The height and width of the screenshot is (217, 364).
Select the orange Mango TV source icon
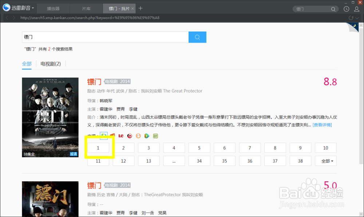(x=112, y=136)
